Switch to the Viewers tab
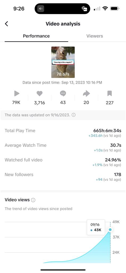 [95, 36]
